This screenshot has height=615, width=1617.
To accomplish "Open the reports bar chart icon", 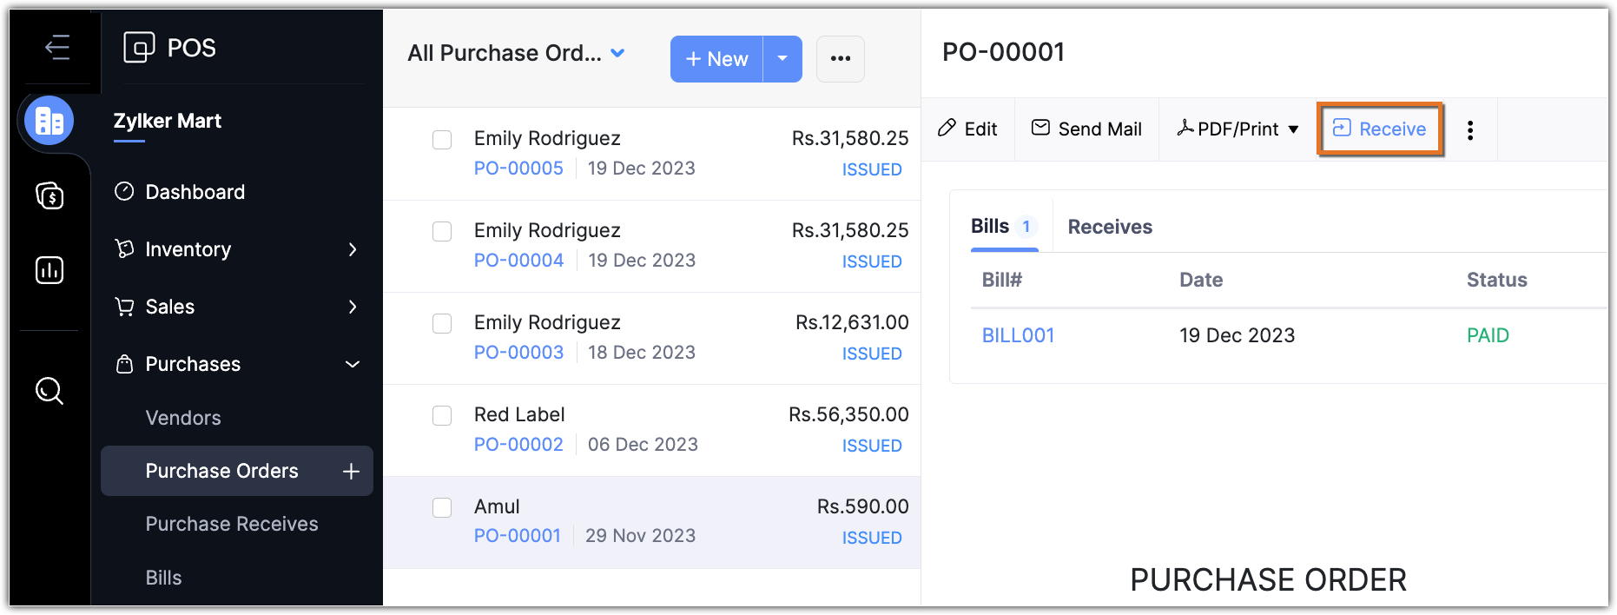I will [49, 270].
